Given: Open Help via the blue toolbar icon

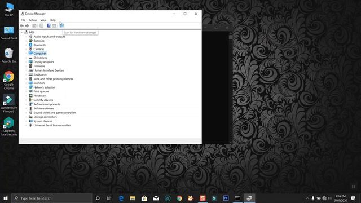Looking at the screenshot, I should coord(49,25).
